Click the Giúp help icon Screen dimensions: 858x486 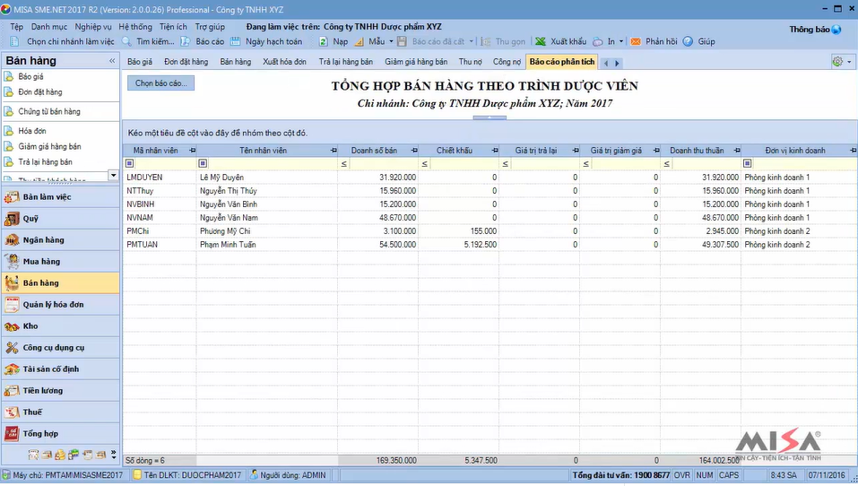click(x=688, y=41)
